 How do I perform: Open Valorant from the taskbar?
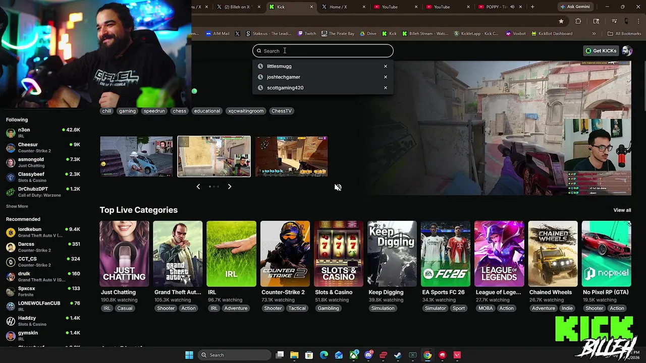pyautogui.click(x=457, y=355)
